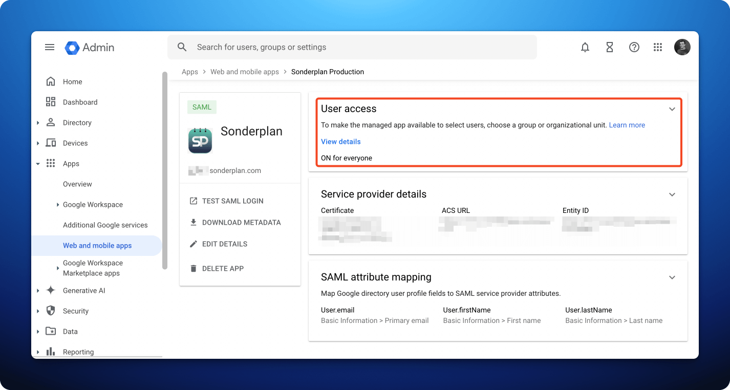
Task: Collapse the User access section
Action: [x=672, y=109]
